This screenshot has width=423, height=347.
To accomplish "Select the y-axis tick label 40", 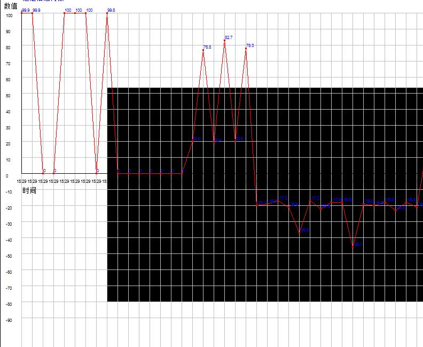I will pyautogui.click(x=8, y=112).
